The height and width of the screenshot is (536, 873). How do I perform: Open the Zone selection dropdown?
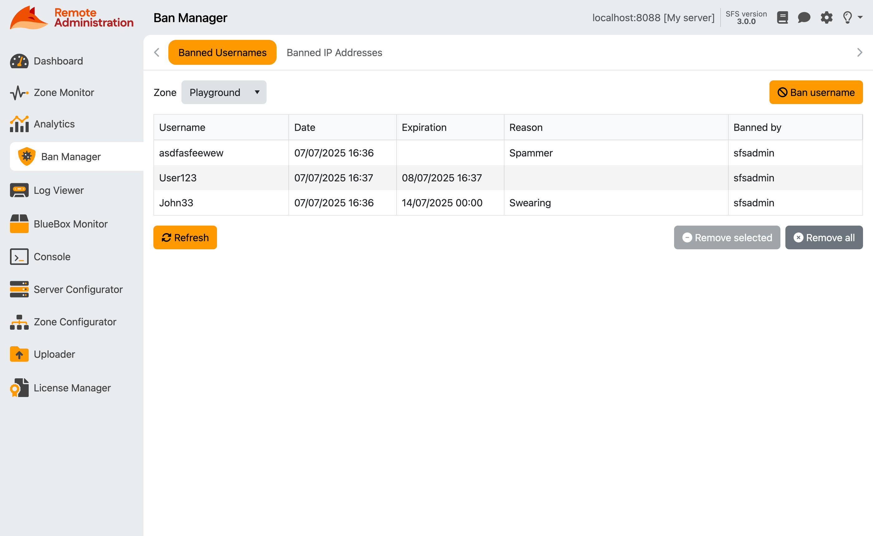[x=224, y=92]
